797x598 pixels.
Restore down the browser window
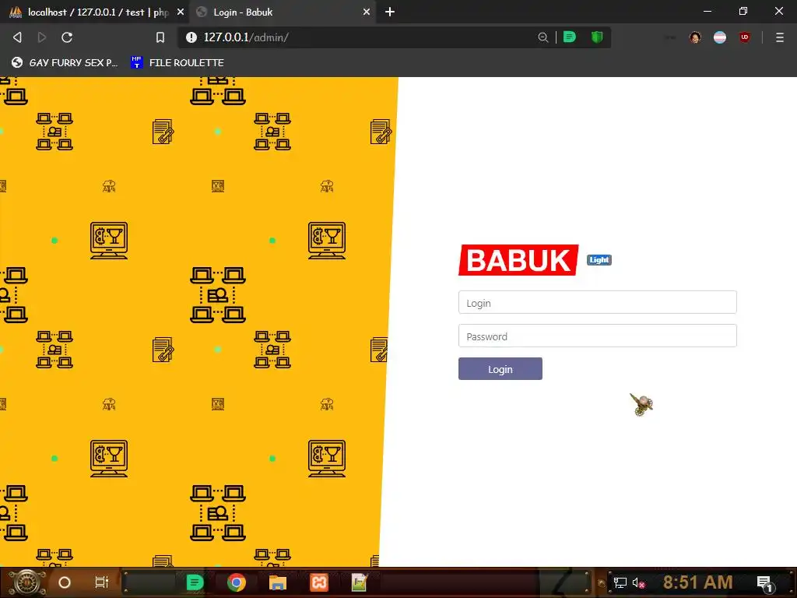click(743, 11)
